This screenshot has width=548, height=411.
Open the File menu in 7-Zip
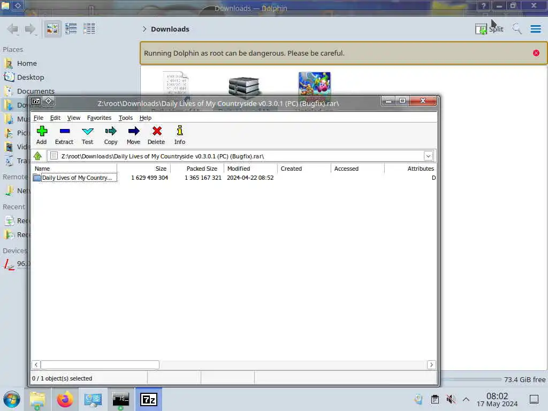click(x=39, y=118)
